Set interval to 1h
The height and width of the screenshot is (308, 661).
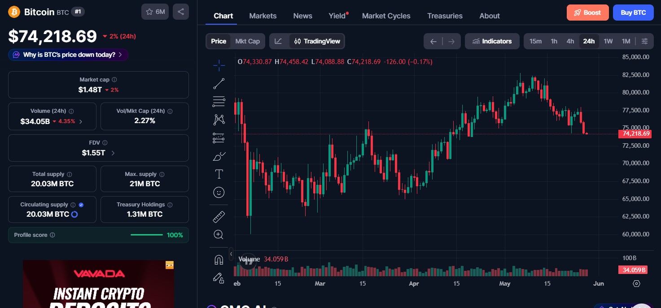click(x=554, y=41)
